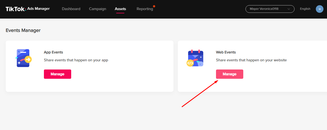Switch to the Campaign tab

pos(98,9)
